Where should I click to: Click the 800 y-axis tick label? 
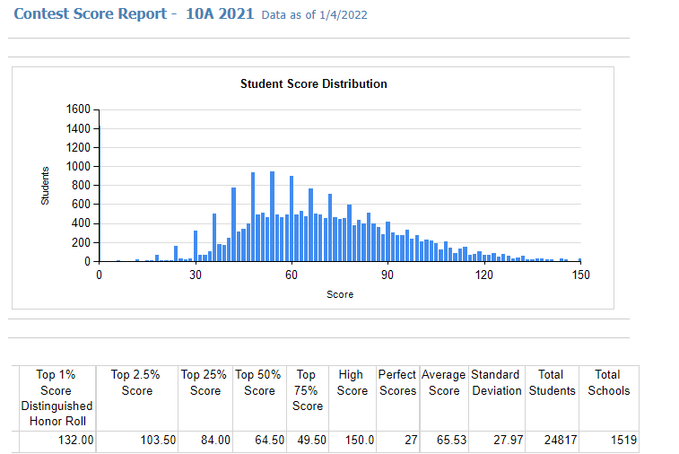81,186
